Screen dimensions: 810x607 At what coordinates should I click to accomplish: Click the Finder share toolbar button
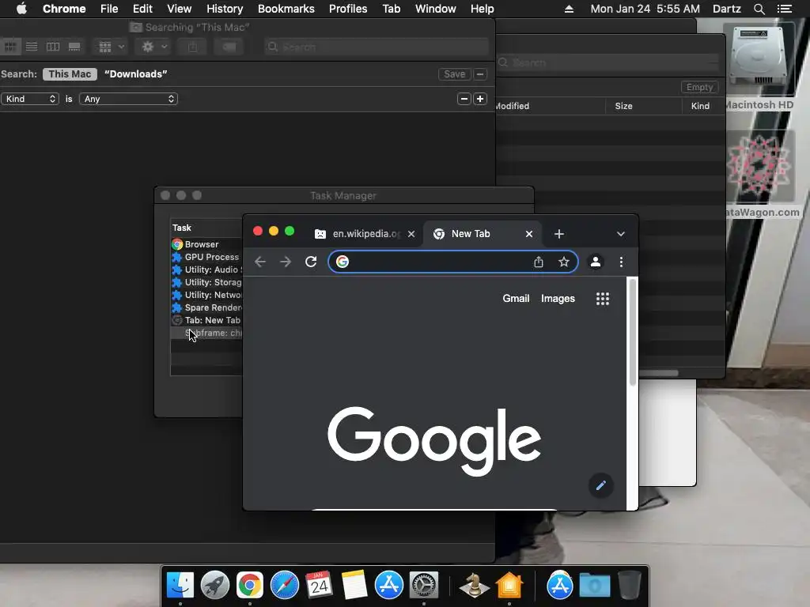click(x=192, y=47)
